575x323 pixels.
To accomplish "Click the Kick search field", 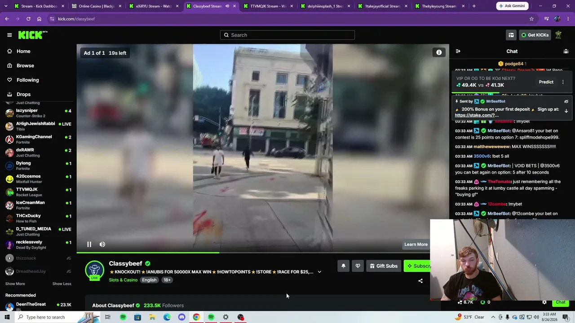I will [287, 35].
